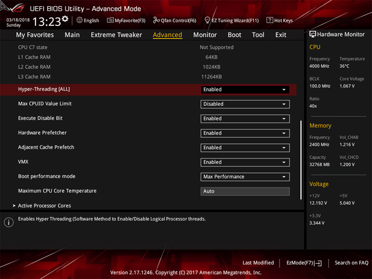This screenshot has width=372, height=279.
Task: Click the Voltage section heading
Action: [319, 184]
